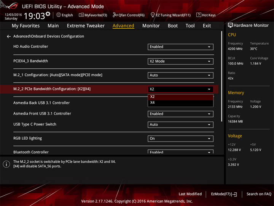The image size is (274, 206).
Task: Switch to the Exit tab
Action: tap(207, 26)
